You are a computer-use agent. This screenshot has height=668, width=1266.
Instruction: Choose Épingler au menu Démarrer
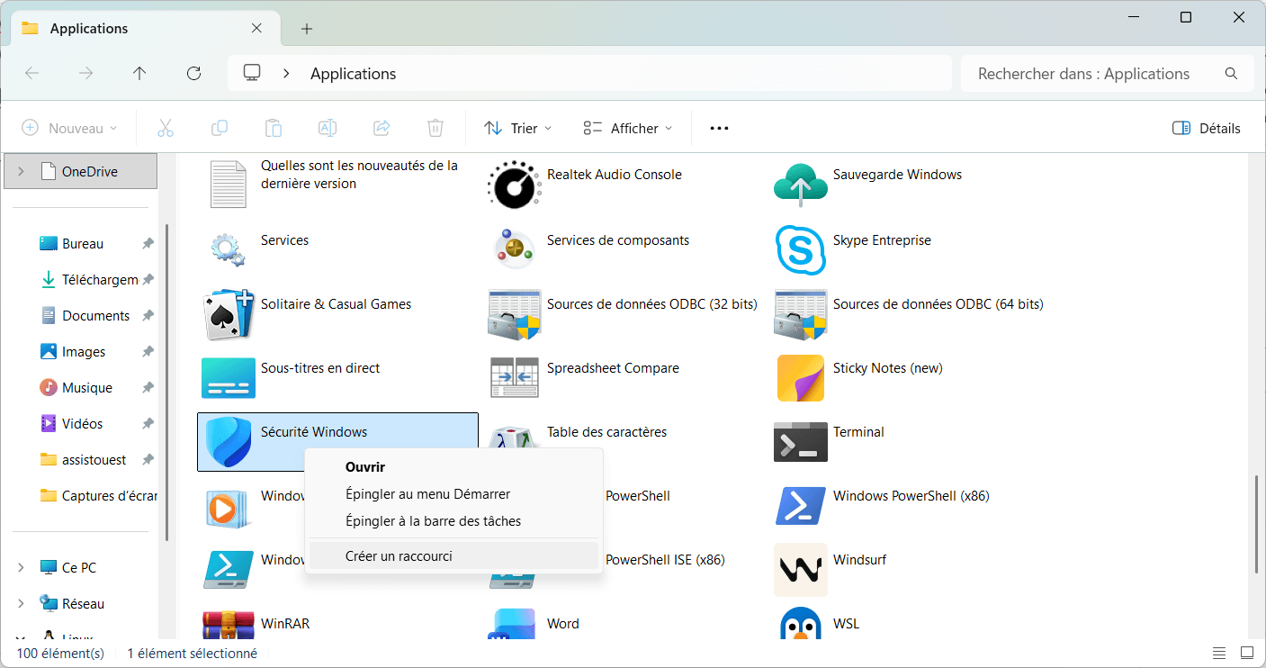point(453,494)
